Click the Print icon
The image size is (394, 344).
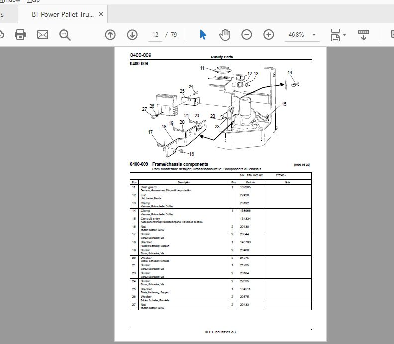click(20, 35)
